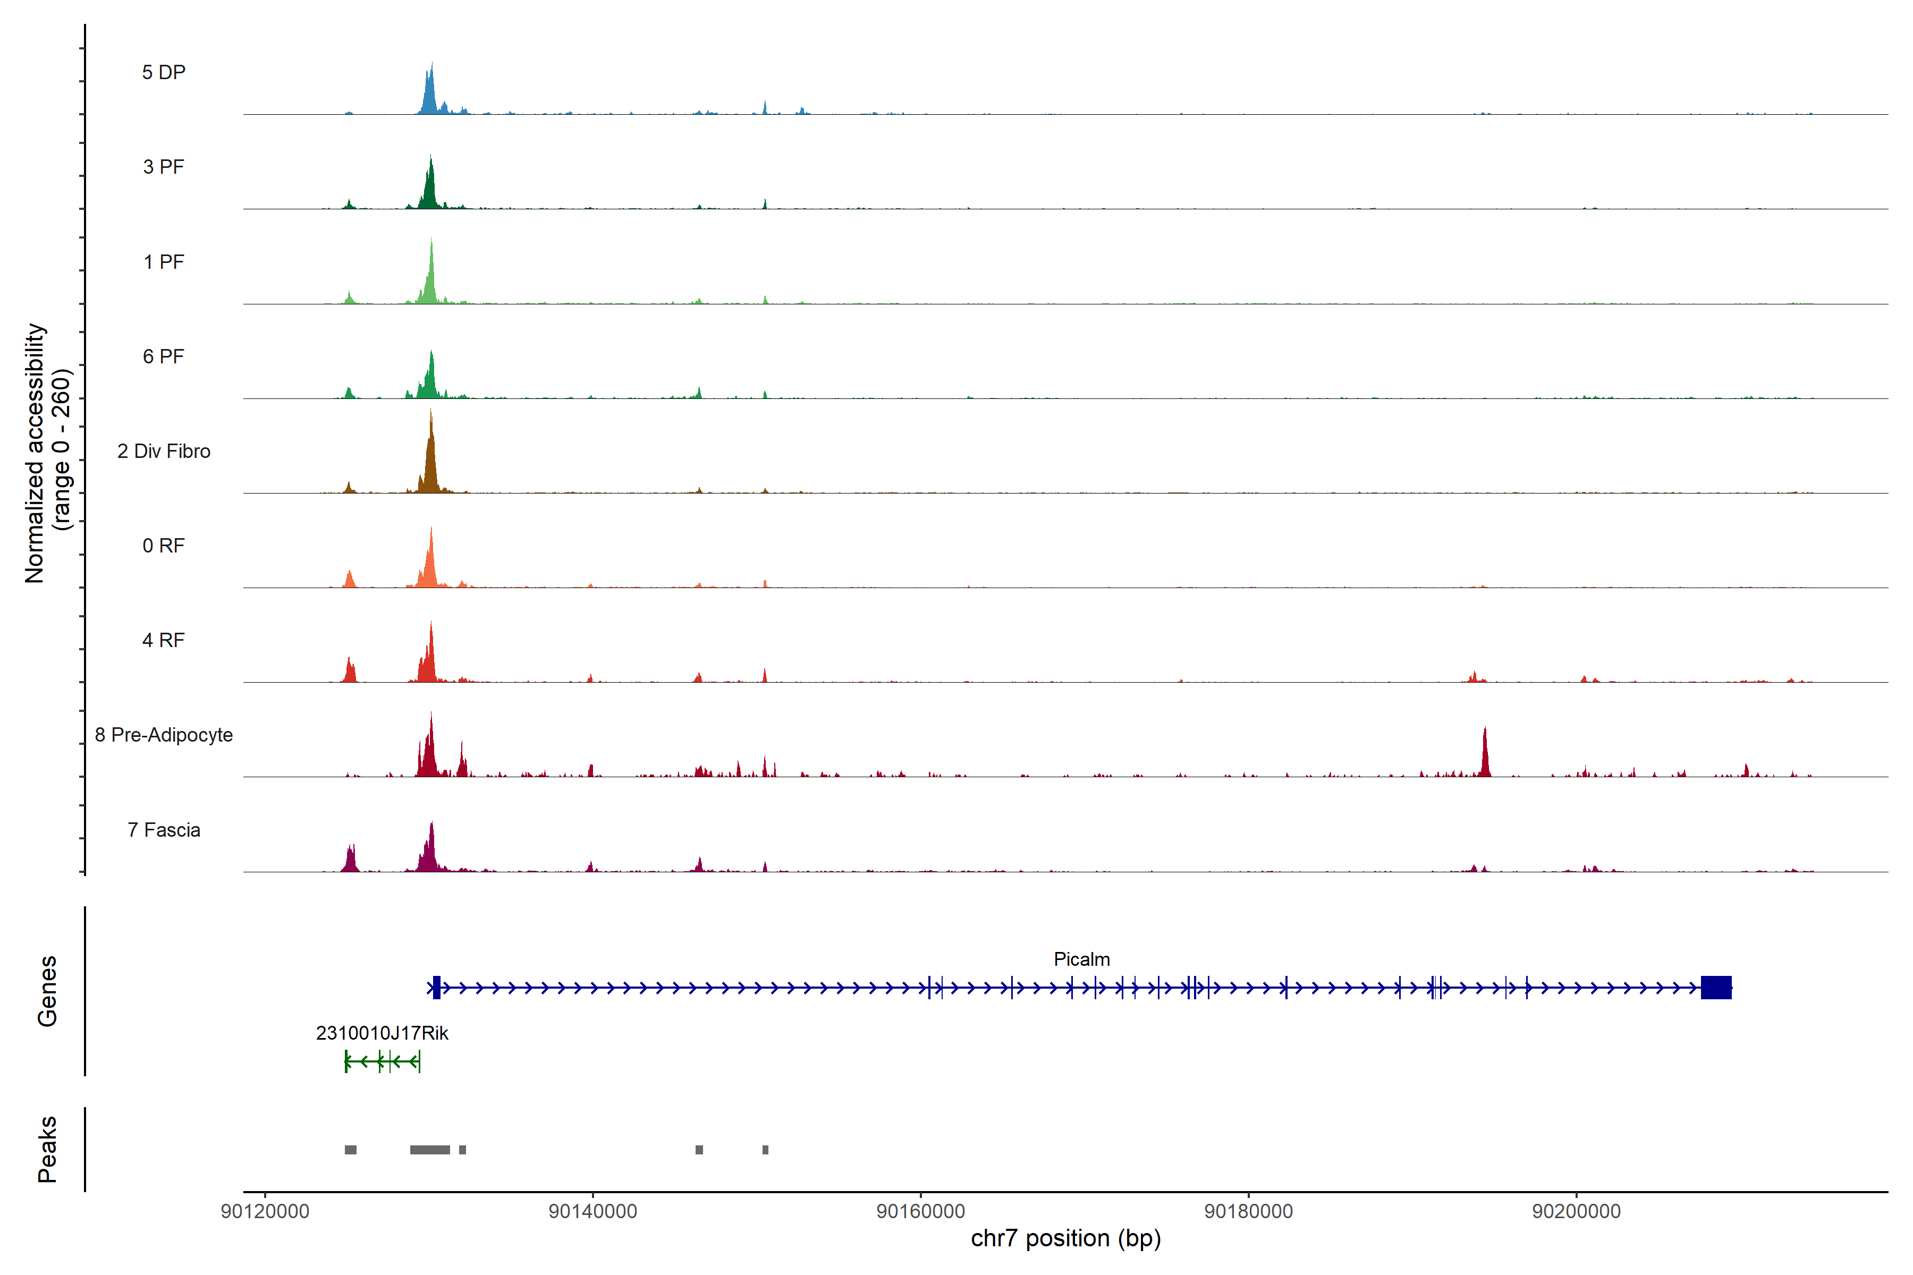This screenshot has height=1275, width=1913.
Task: Click the blue 5 DP main peak
Action: click(430, 93)
